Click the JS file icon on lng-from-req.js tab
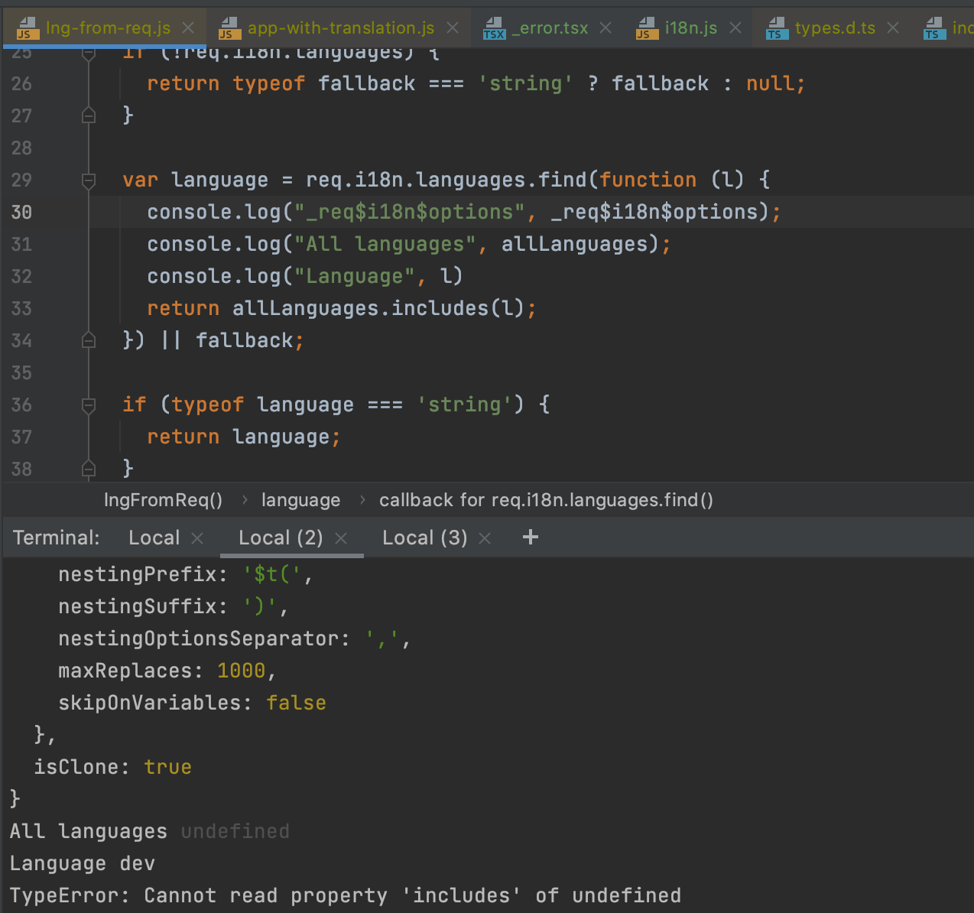The height and width of the screenshot is (913, 974). tap(28, 28)
